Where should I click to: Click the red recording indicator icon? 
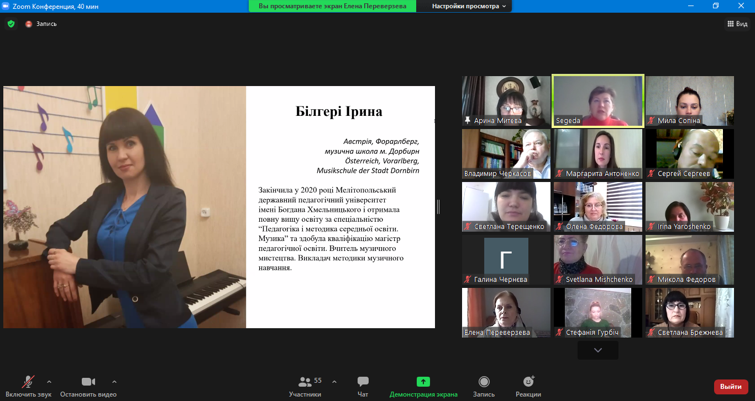[29, 24]
